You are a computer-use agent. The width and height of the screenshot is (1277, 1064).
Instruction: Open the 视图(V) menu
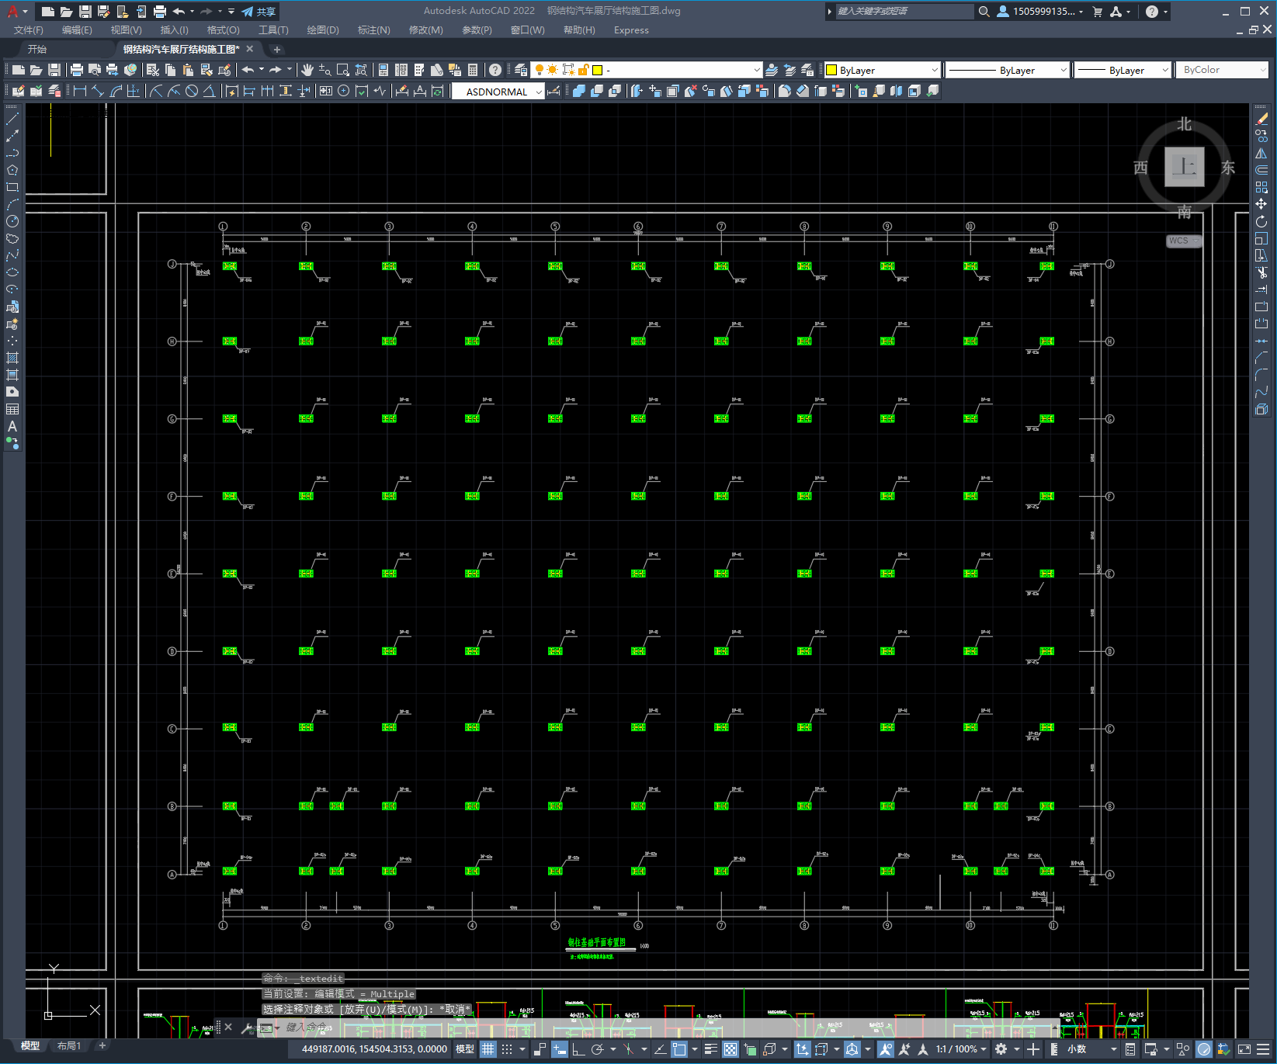[126, 30]
